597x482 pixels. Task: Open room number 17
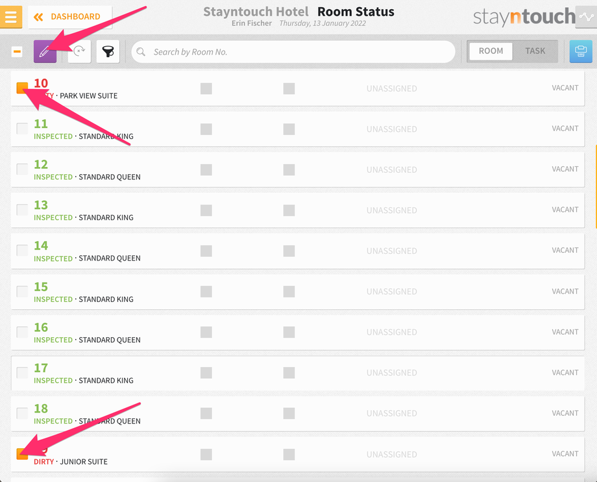[x=41, y=368]
